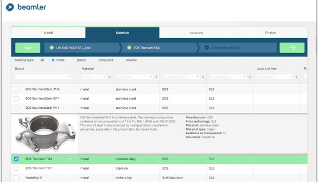Click the 'EOS StainlessSteel PH1' brand name

tap(42, 108)
